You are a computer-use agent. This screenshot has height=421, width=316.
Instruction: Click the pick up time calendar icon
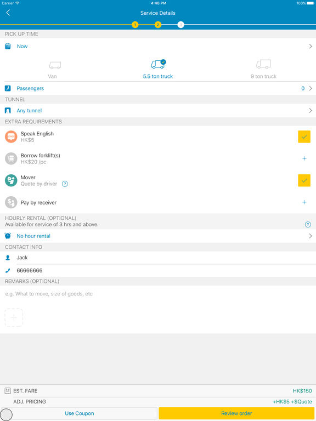pyautogui.click(x=8, y=46)
